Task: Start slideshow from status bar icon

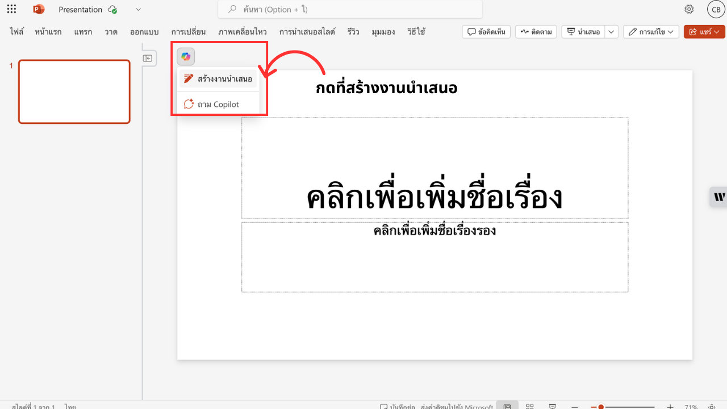Action: coord(552,406)
